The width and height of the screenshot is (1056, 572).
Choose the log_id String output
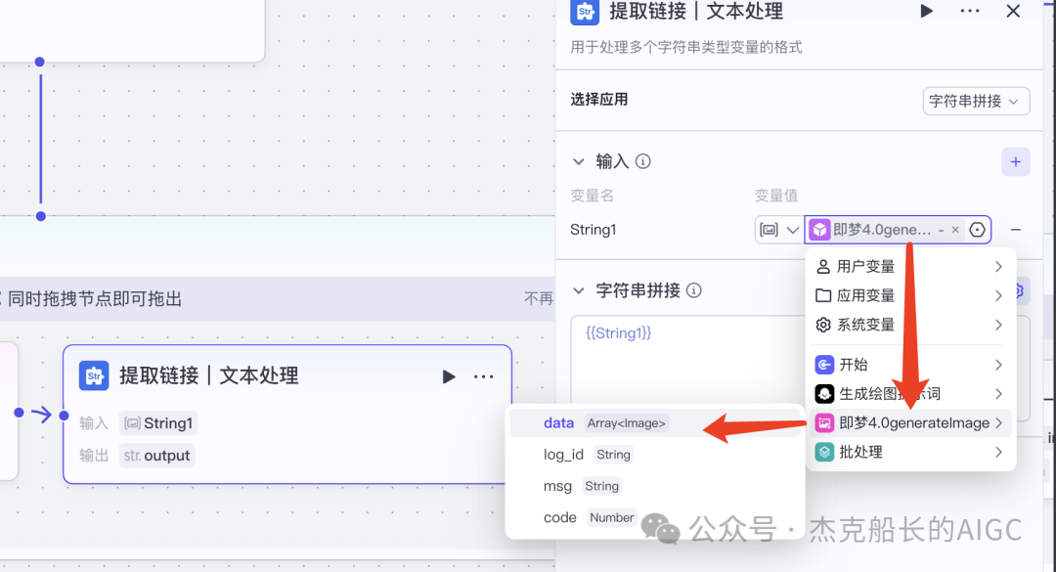655,455
